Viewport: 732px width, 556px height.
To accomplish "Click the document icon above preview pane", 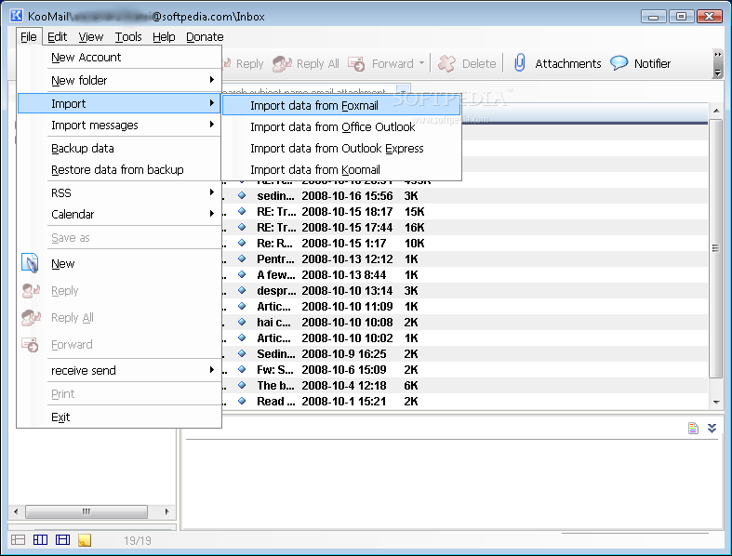I will (x=693, y=428).
